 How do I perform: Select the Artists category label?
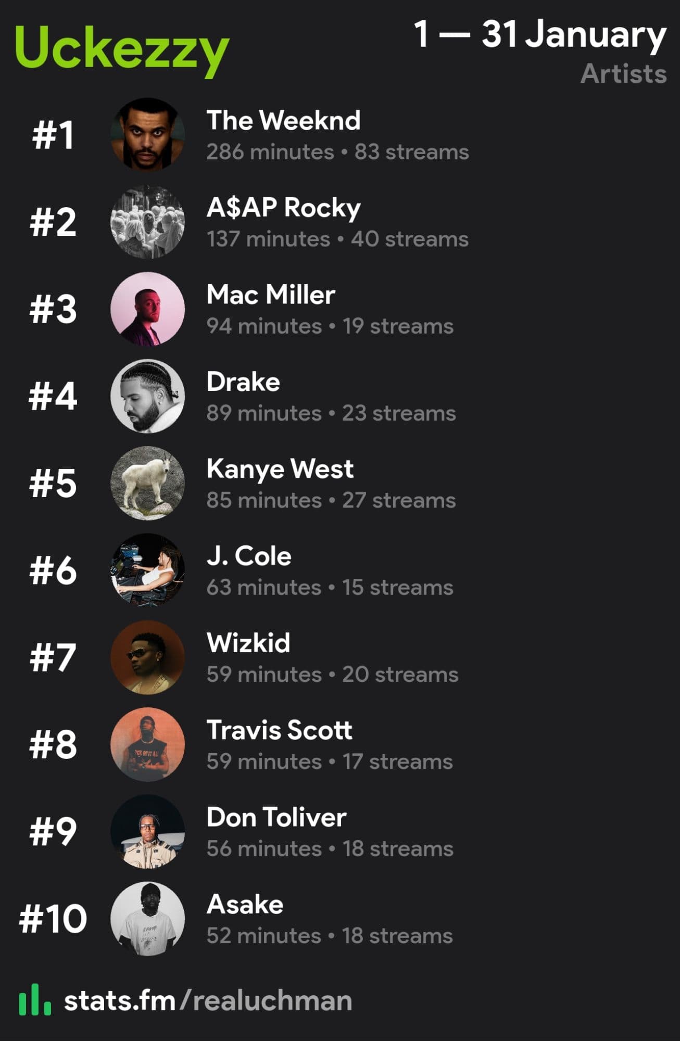(x=623, y=74)
